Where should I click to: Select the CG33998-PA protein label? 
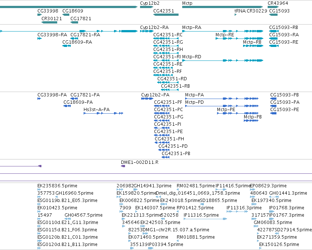[52, 95]
